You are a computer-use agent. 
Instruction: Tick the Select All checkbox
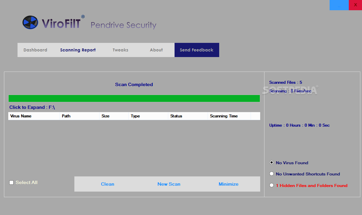(11, 183)
